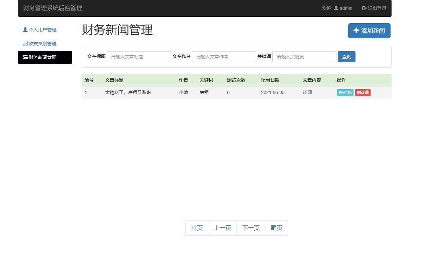This screenshot has width=422, height=268.
Task: Click the logout icon before 退出登录
Action: pos(364,8)
